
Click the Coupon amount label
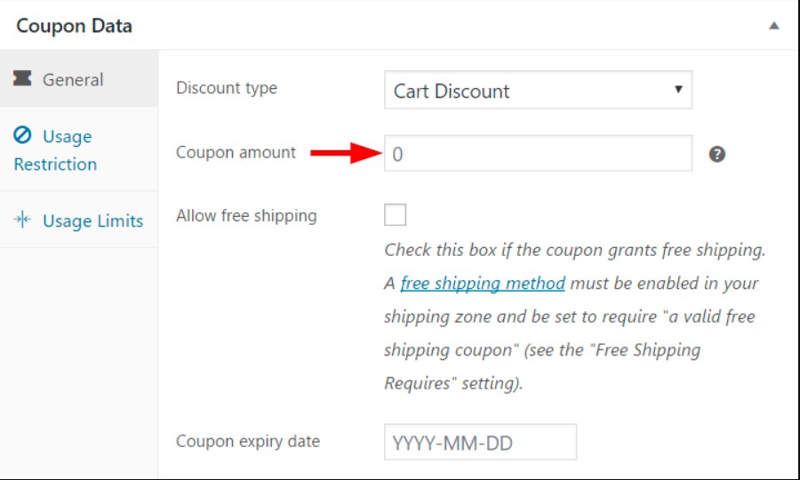(x=236, y=152)
